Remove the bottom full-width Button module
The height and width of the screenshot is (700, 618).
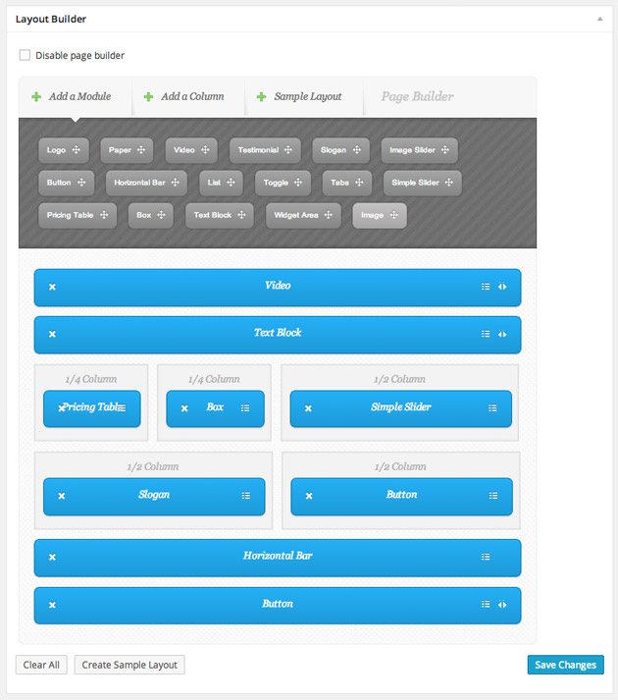coord(52,605)
